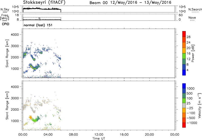Click the "CPID" row label
The height and width of the screenshot is (140, 202).
coord(6,24)
